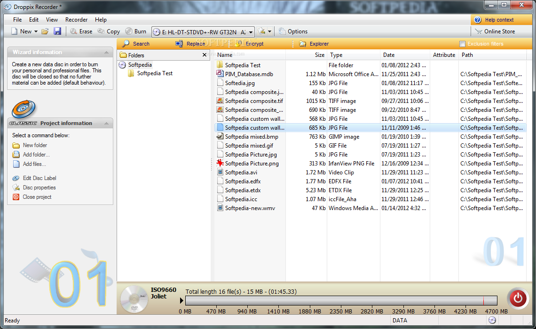Click the Replace button

pos(190,44)
